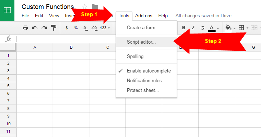Open the File menu

[x=26, y=16]
